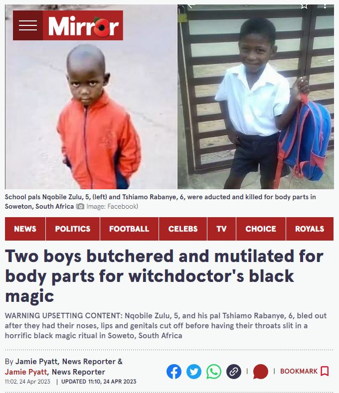Click the bookmark flag icon
This screenshot has width=339, height=393.
click(x=325, y=371)
